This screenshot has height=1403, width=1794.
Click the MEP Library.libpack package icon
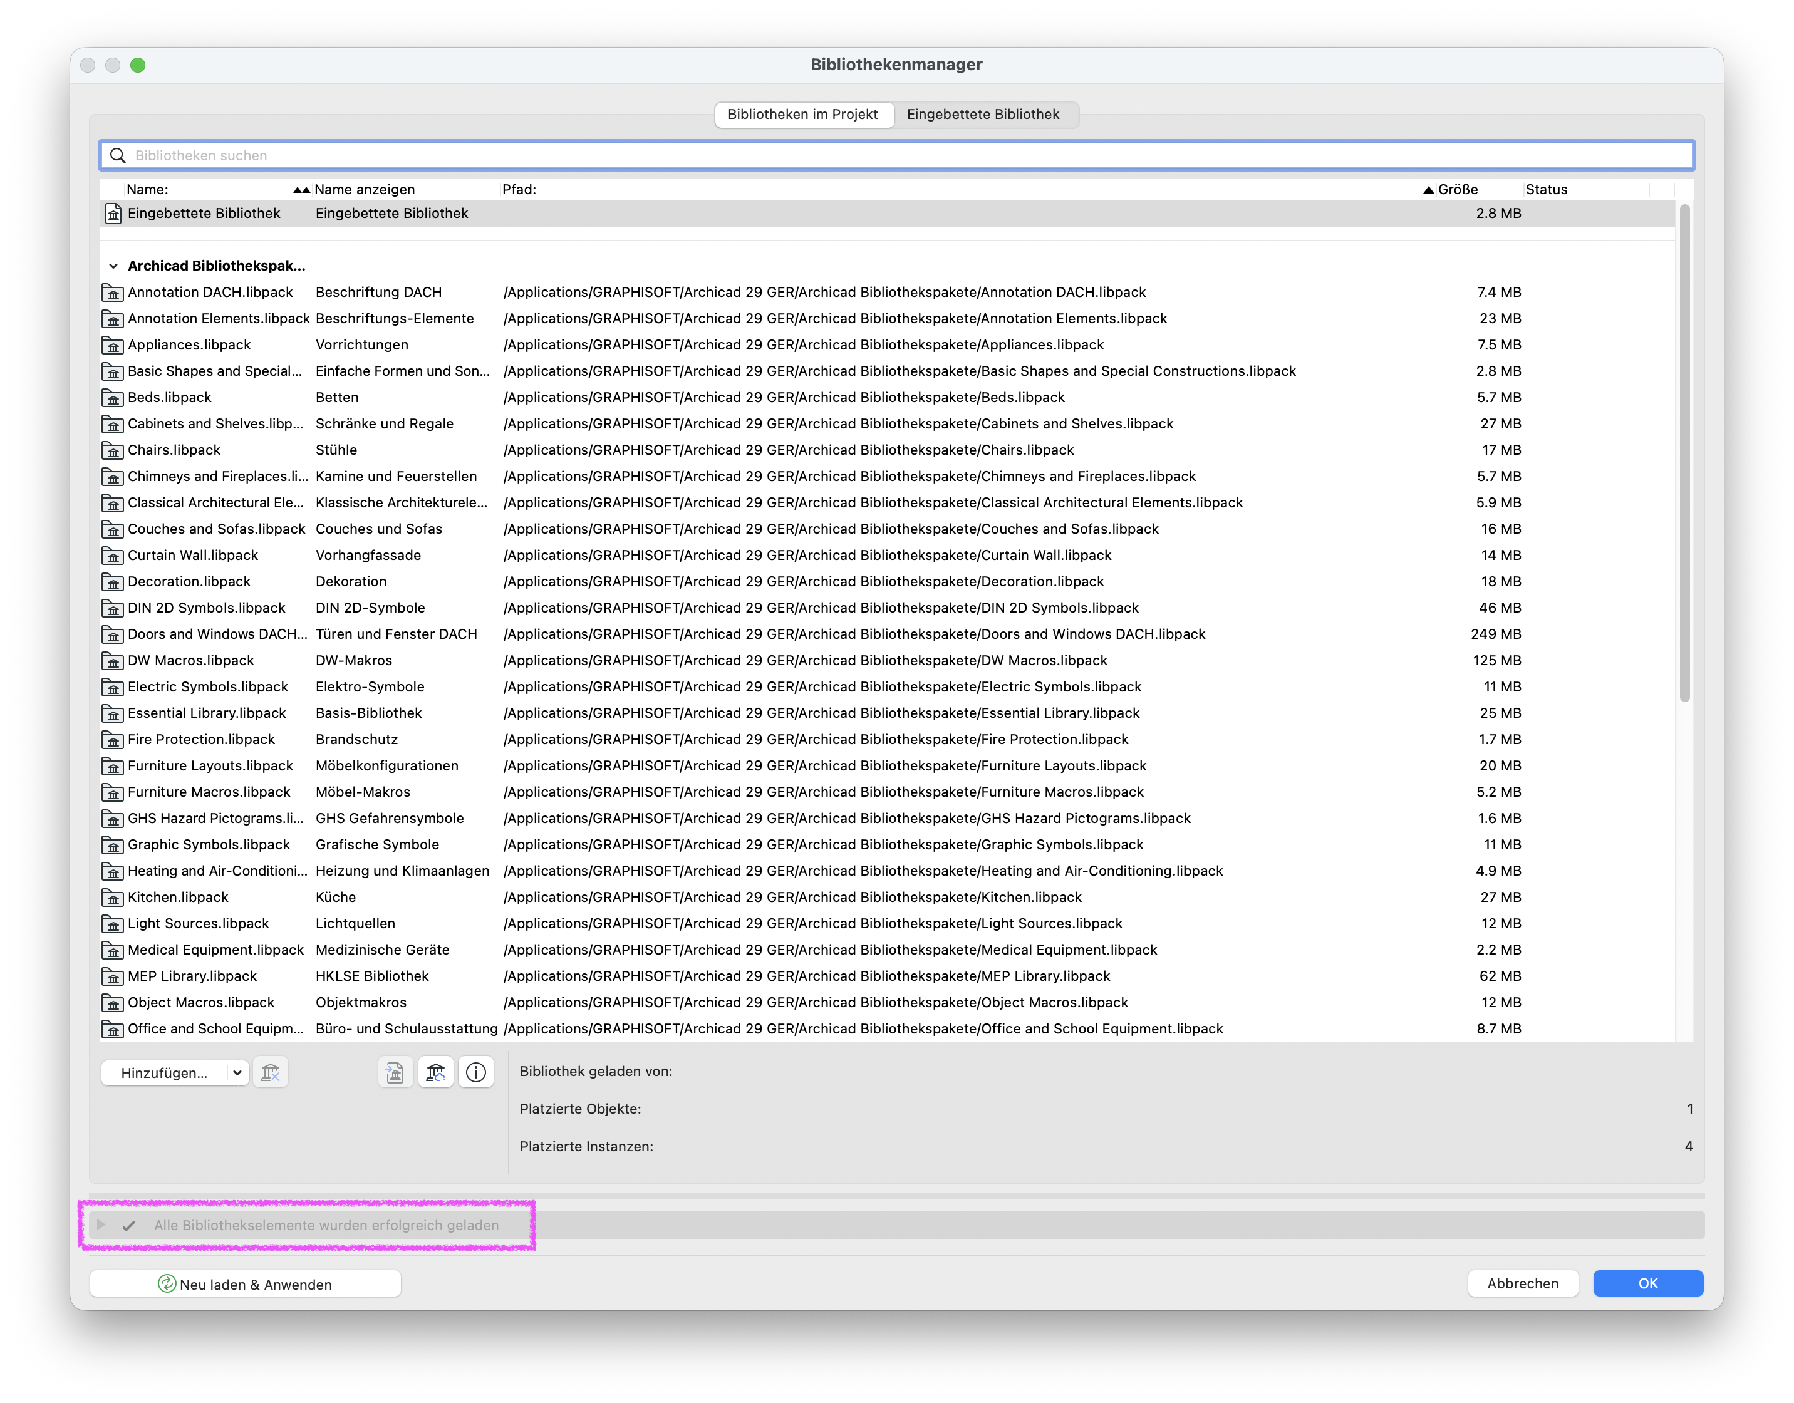113,976
